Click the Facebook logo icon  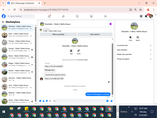click(4, 16)
